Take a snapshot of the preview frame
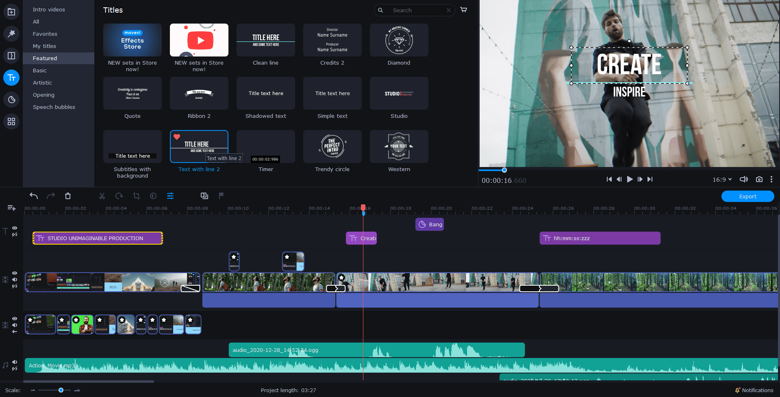 tap(759, 179)
